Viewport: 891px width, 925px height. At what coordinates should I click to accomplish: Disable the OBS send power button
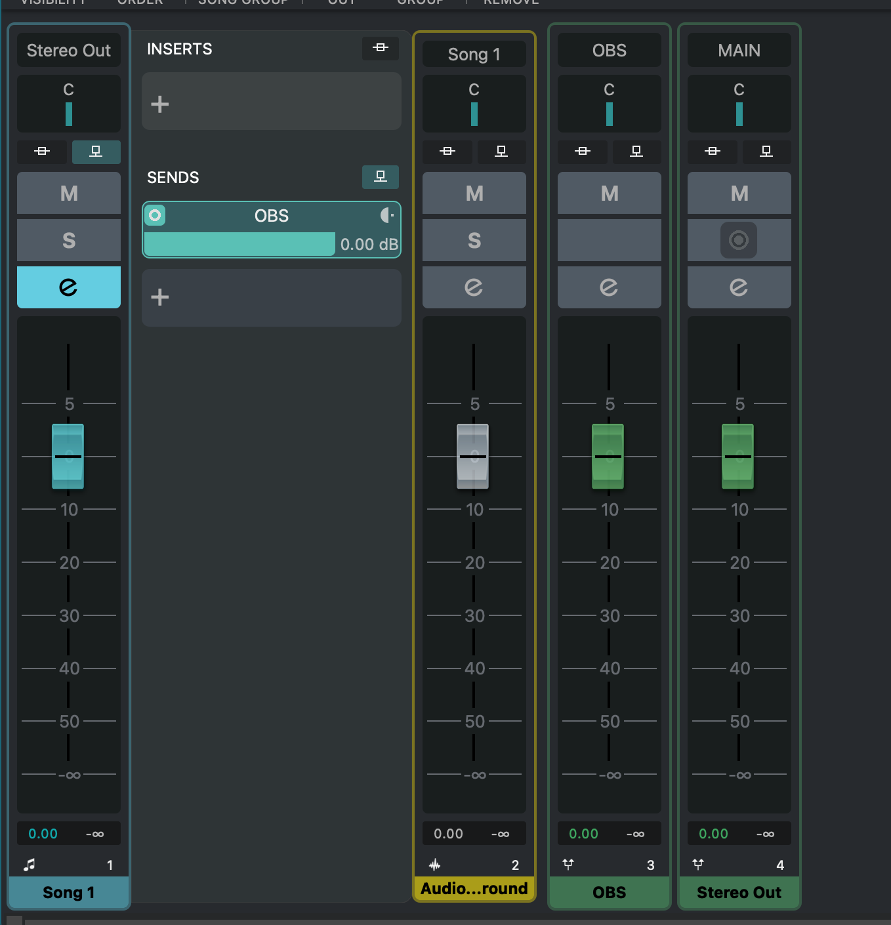(155, 215)
